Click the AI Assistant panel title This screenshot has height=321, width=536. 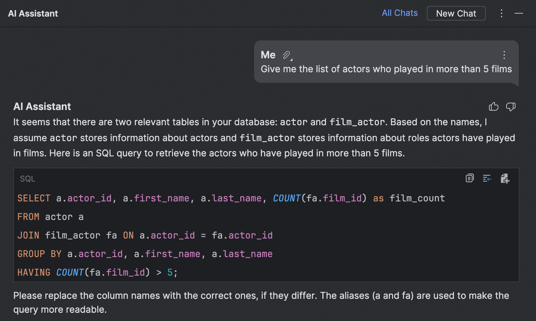point(33,14)
